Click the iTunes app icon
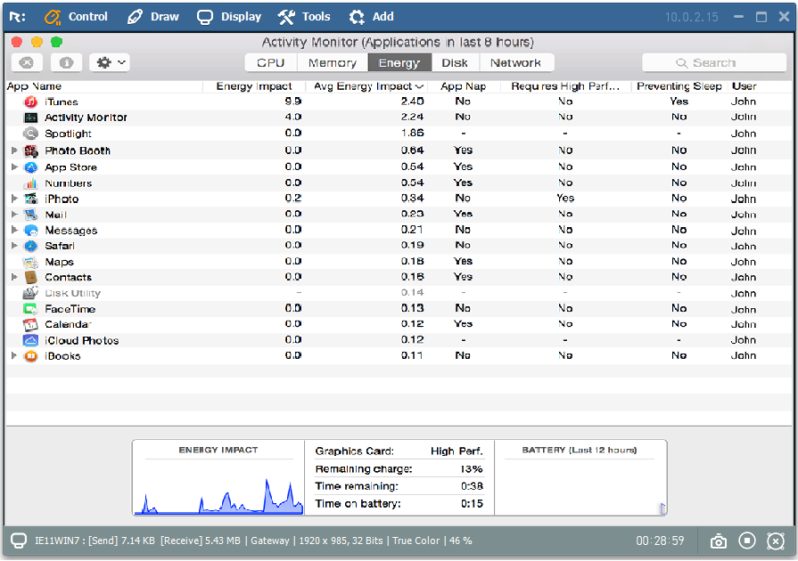The width and height of the screenshot is (798, 561). (x=31, y=102)
